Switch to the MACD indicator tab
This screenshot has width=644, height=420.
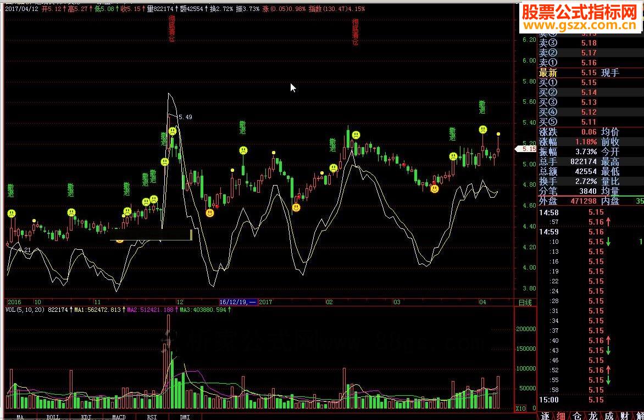pos(119,417)
